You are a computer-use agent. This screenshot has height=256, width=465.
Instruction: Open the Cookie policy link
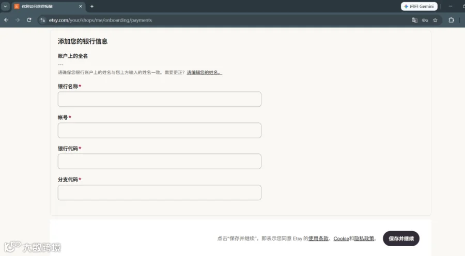point(341,238)
